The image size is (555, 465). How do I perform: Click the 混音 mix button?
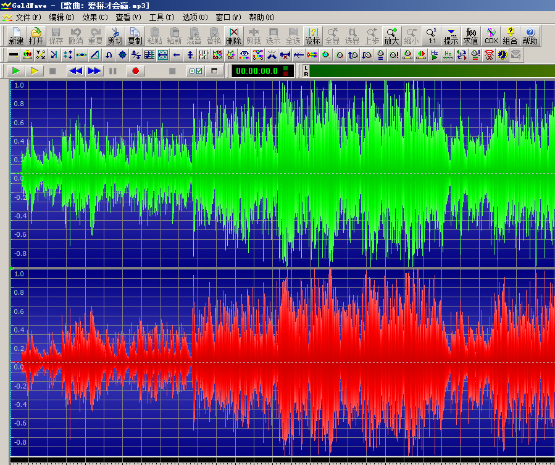pyautogui.click(x=194, y=36)
